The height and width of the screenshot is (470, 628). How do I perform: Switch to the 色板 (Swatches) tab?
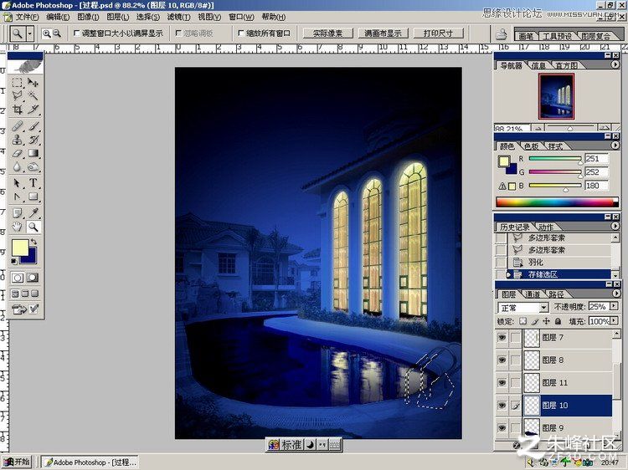(x=532, y=146)
